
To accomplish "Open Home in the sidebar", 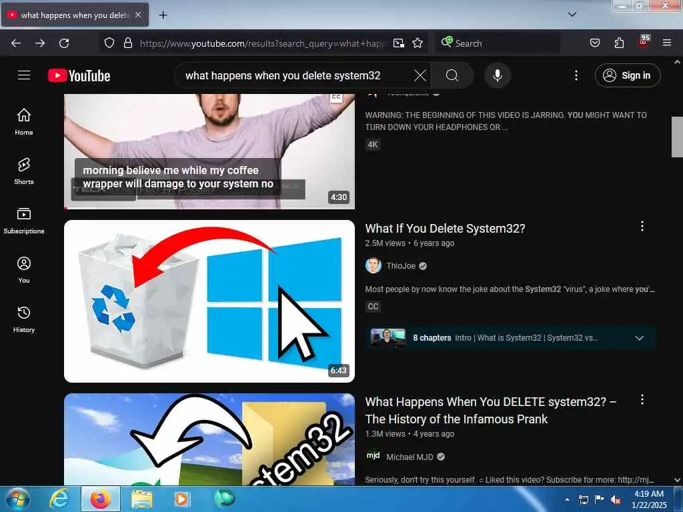I will 24,122.
